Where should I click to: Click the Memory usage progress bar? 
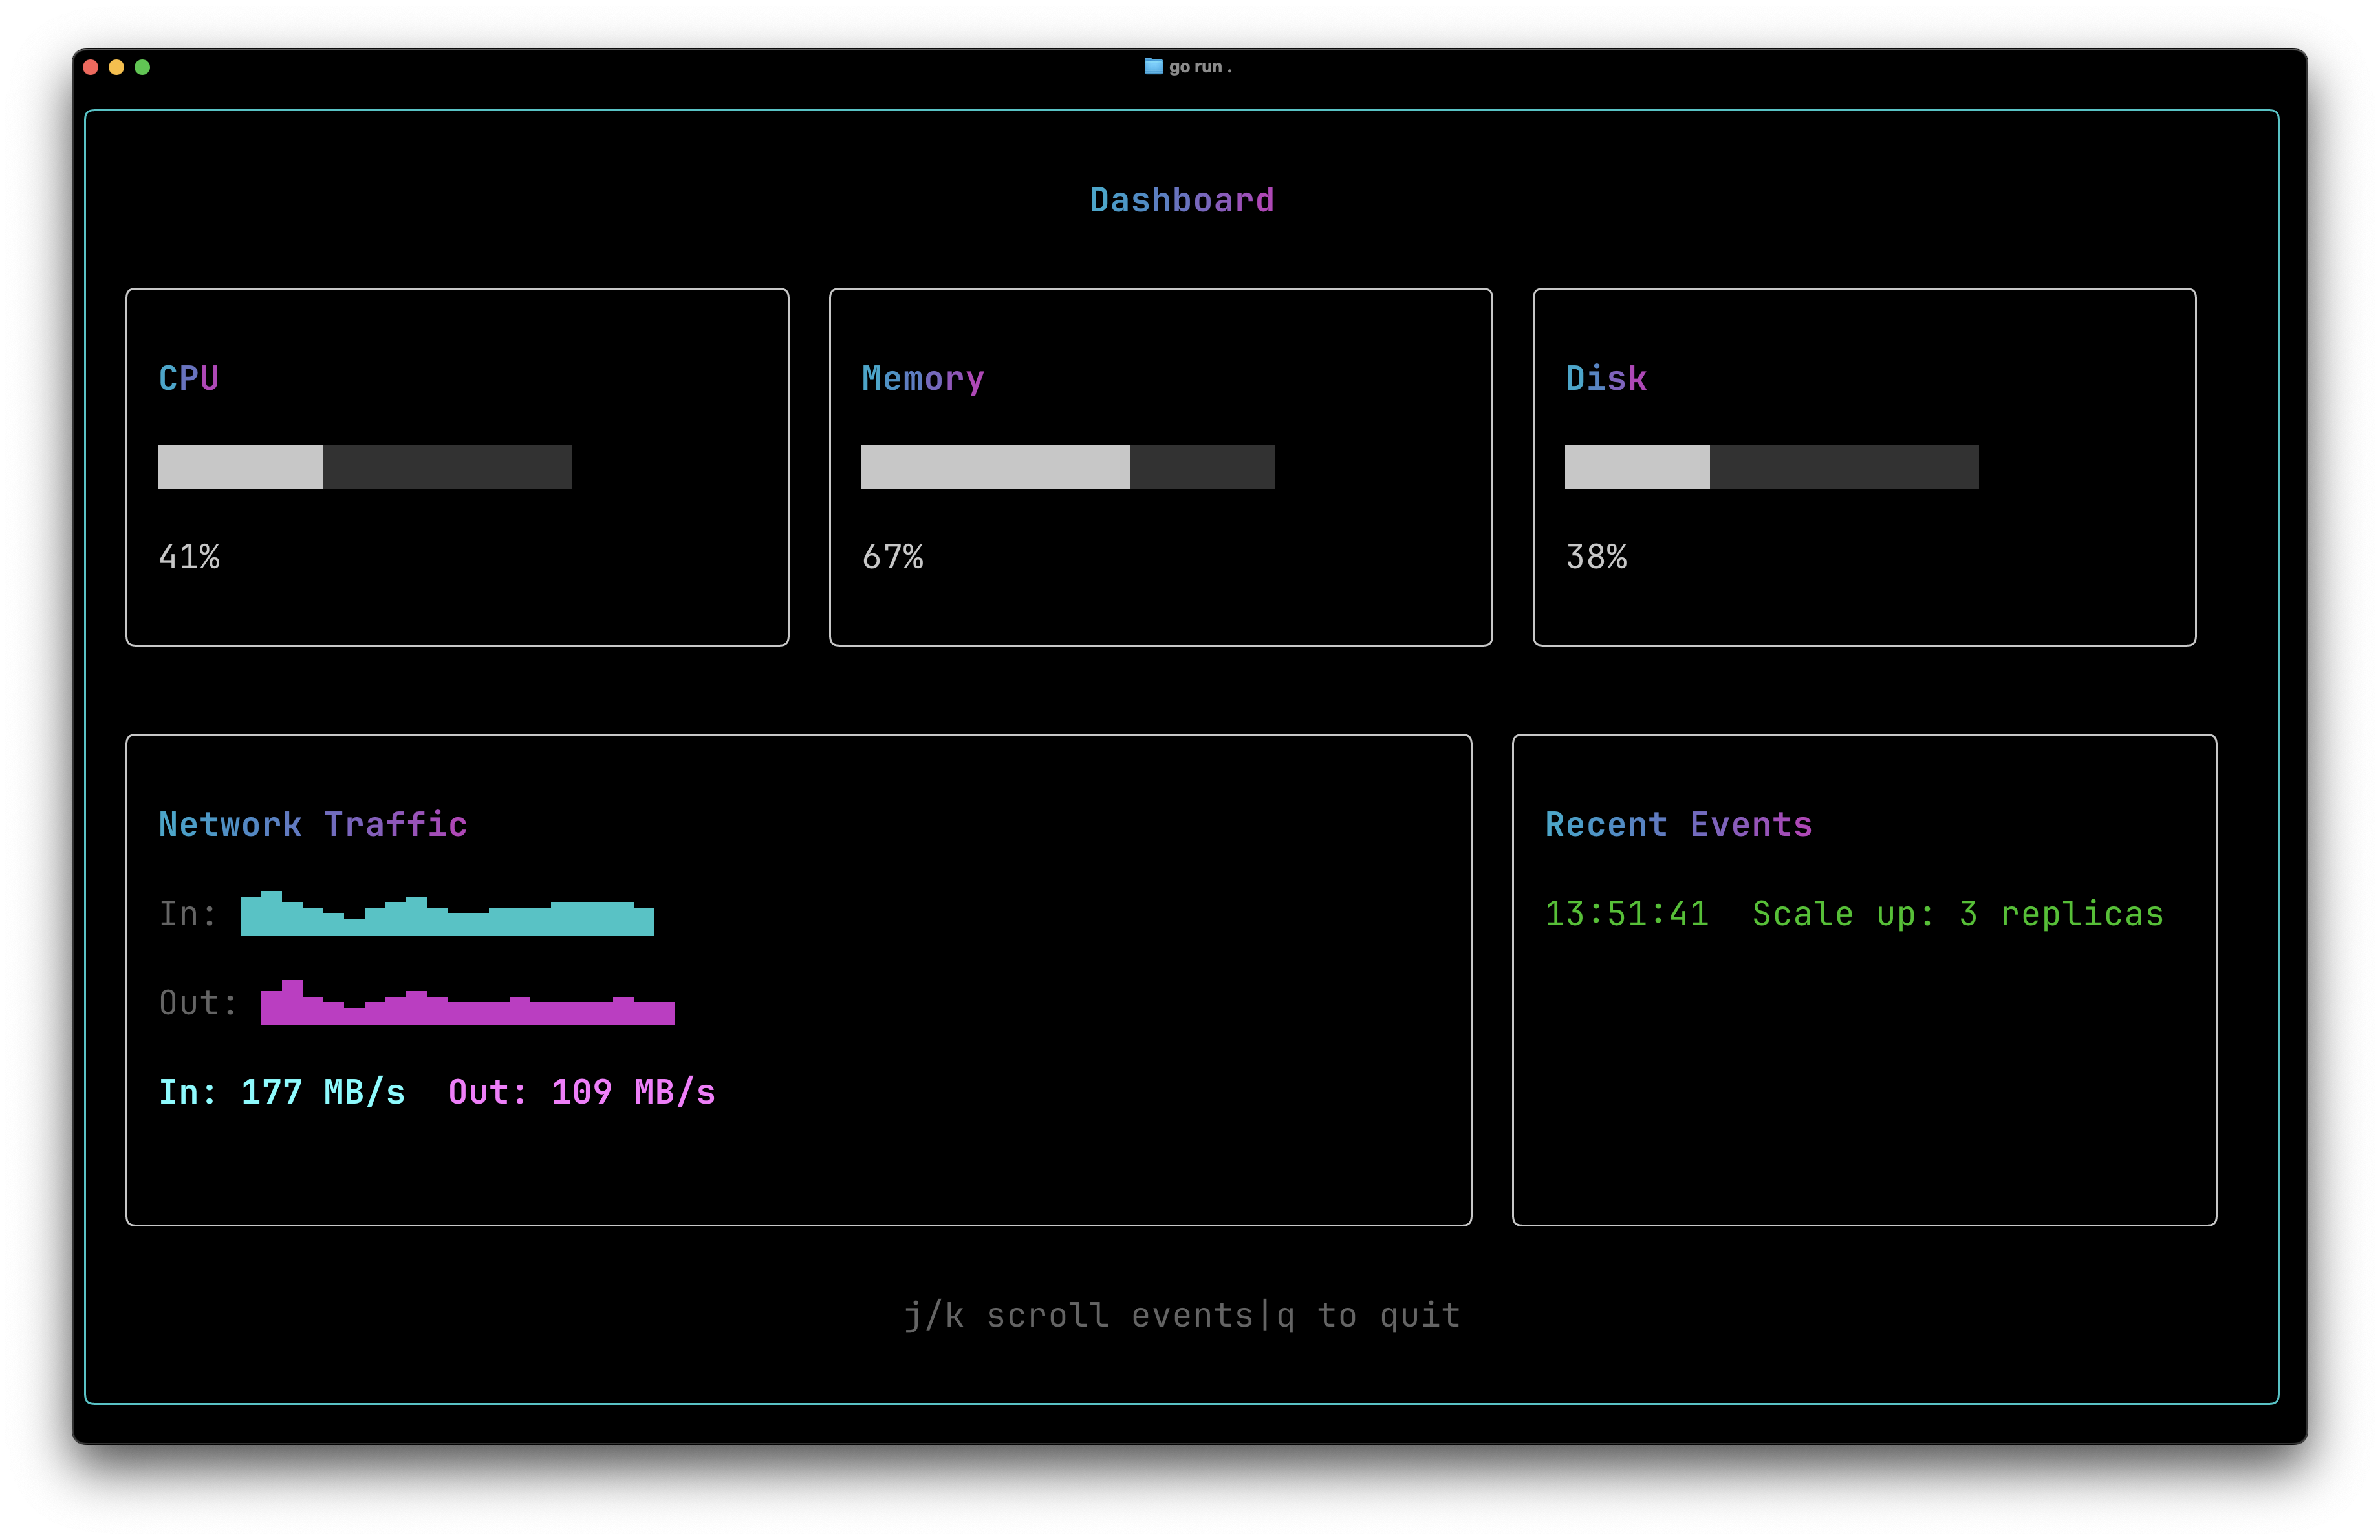1068,467
